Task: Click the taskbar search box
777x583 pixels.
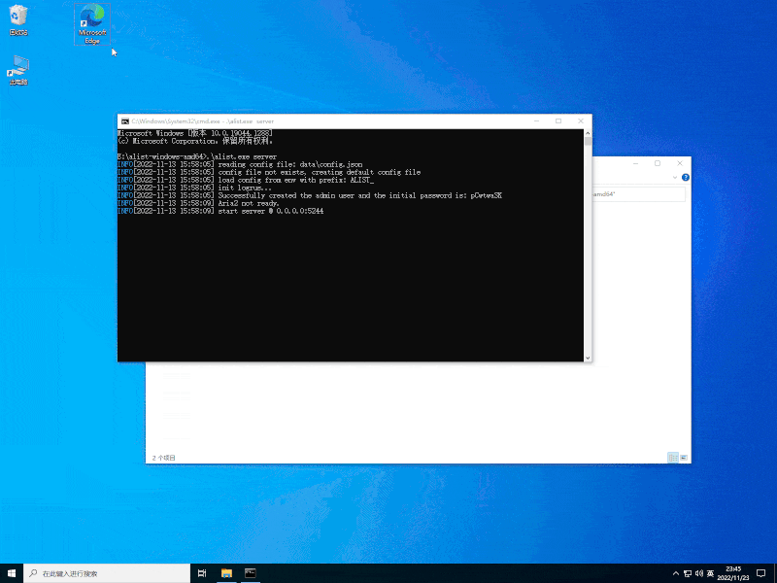Action: (x=107, y=573)
